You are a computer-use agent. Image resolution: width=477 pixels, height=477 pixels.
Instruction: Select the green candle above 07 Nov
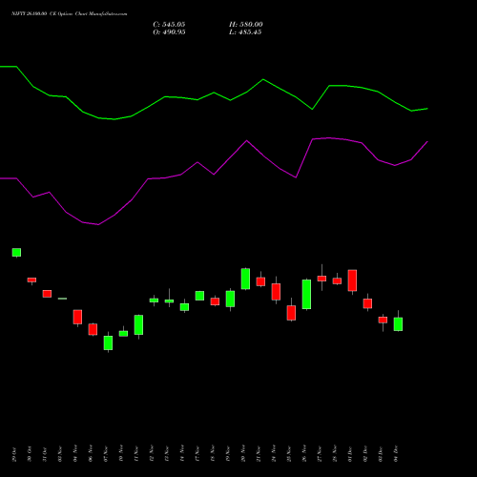pos(108,342)
